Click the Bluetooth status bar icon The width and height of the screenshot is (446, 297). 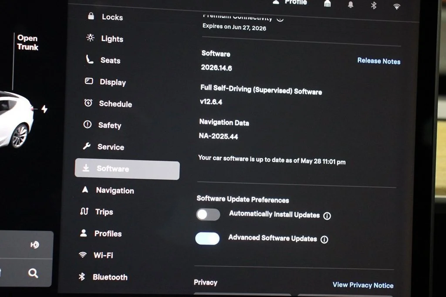(x=374, y=5)
